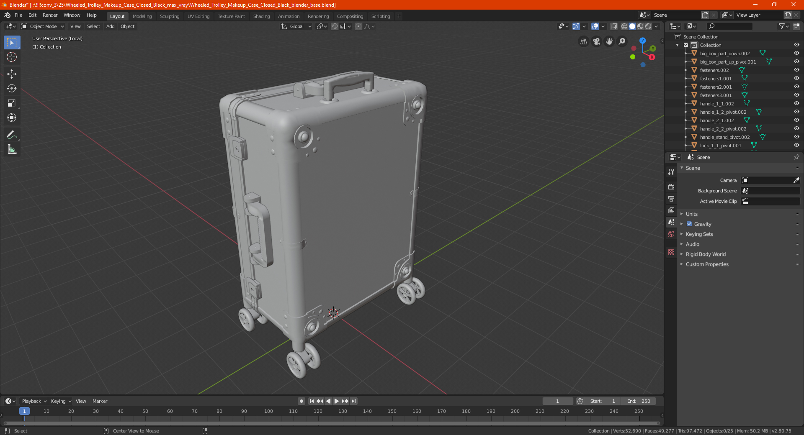Select the Scale tool
The image size is (804, 435).
pos(12,103)
